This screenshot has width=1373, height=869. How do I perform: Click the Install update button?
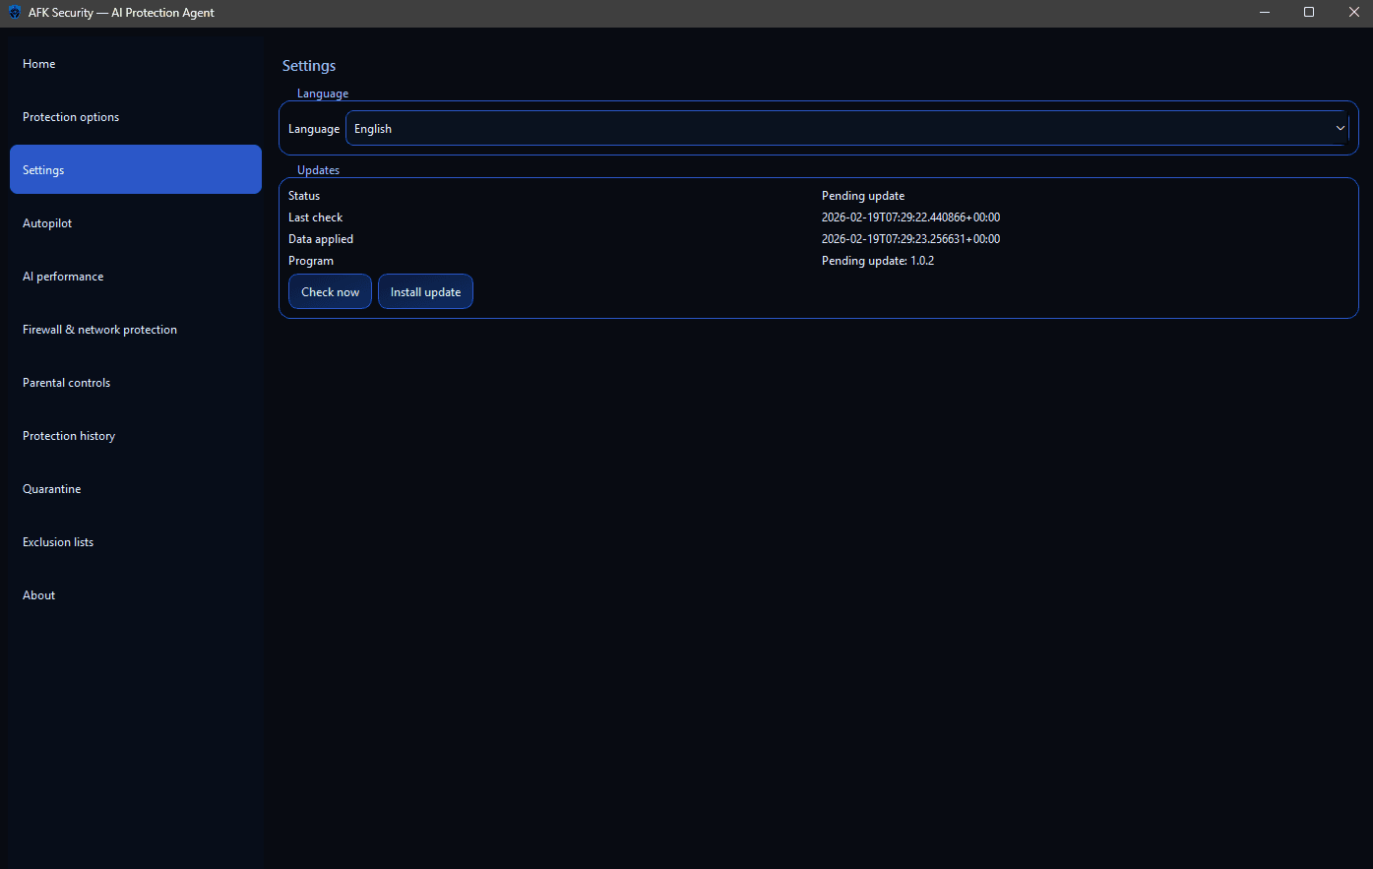(425, 291)
